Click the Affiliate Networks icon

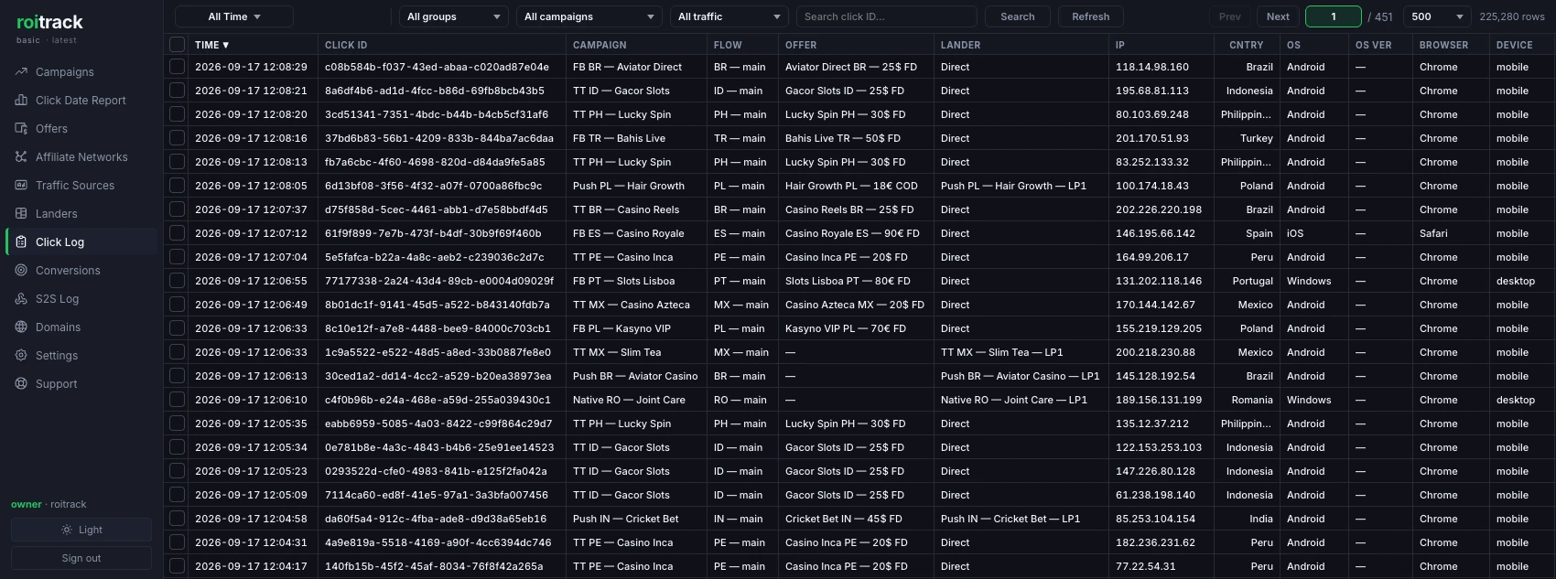(x=21, y=156)
